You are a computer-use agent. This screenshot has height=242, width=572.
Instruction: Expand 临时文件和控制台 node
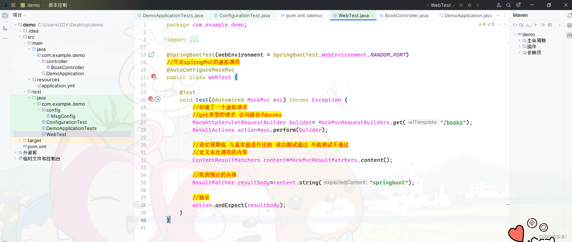(15, 159)
